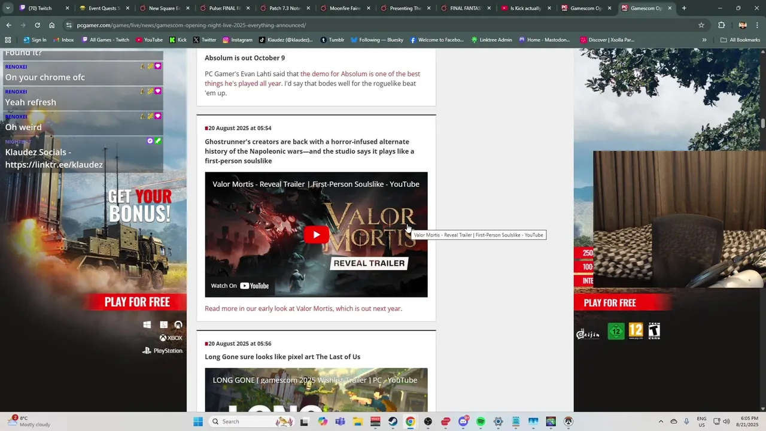Open Spotify from the taskbar
Image resolution: width=766 pixels, height=431 pixels.
(x=481, y=421)
